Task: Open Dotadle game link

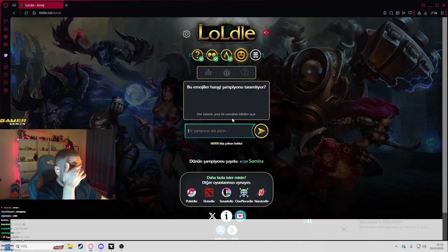Action: click(209, 195)
